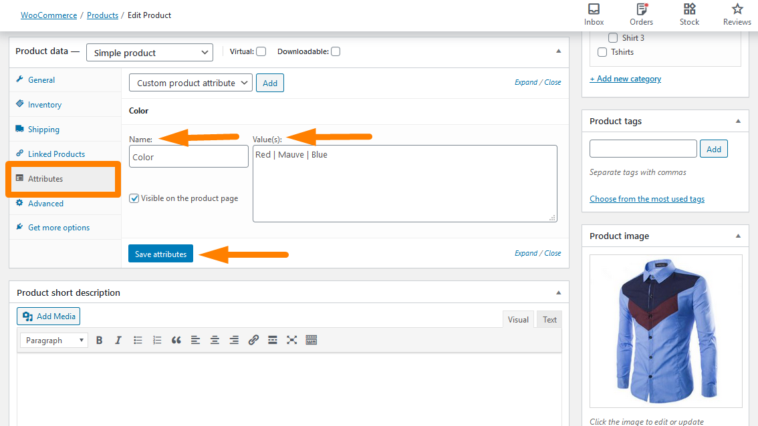Click Expand link above Color attribute
The height and width of the screenshot is (426, 758).
coord(526,82)
